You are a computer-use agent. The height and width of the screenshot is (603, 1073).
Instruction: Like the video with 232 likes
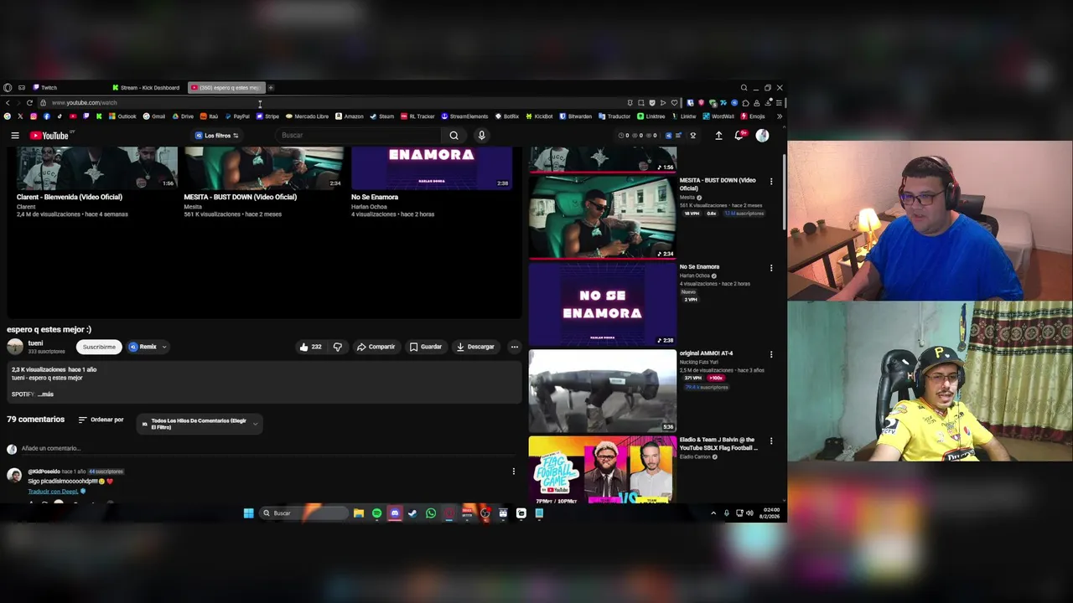(x=310, y=347)
